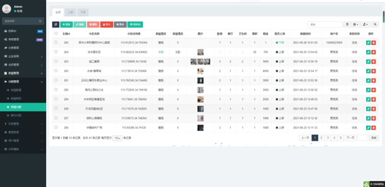Tick the select-all checkbox in the table header
The image size is (385, 187).
[56, 33]
